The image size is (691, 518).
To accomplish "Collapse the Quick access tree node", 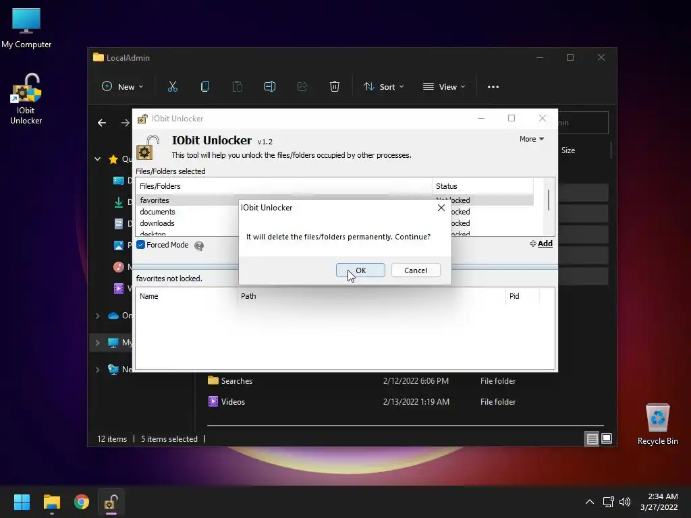I will point(97,159).
